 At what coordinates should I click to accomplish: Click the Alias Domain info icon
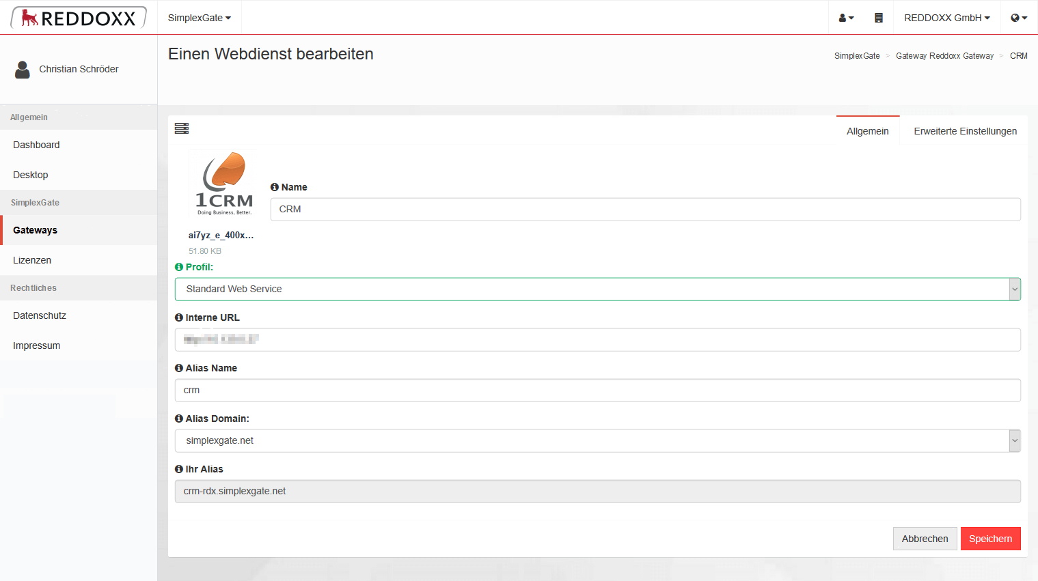point(179,419)
